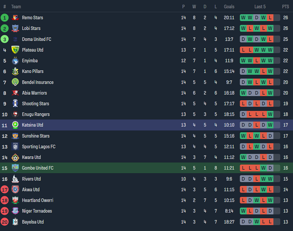The height and width of the screenshot is (231, 293).
Task: Open Heartland Owerri team page
Action: pos(38,200)
